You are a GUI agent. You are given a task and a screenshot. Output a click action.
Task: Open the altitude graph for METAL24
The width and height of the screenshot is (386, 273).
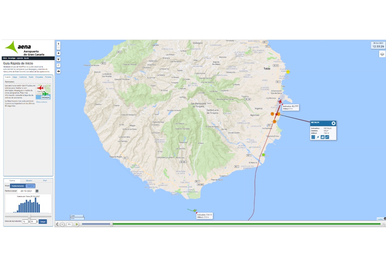tap(327, 137)
